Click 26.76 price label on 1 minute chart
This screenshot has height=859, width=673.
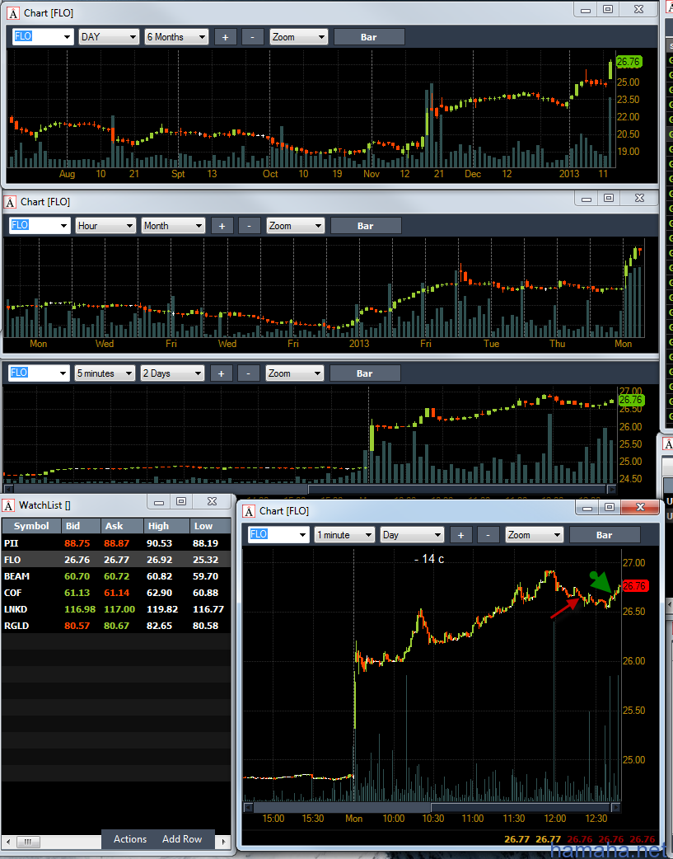click(x=634, y=585)
